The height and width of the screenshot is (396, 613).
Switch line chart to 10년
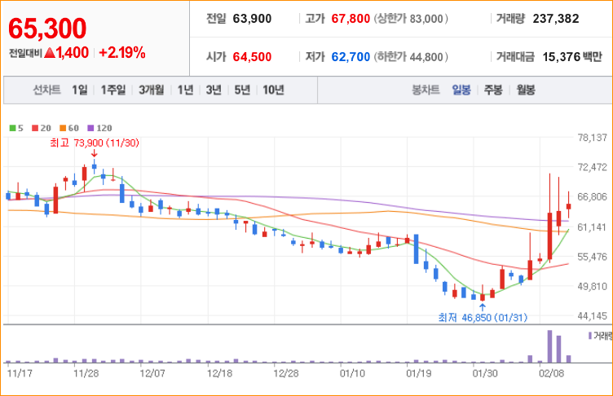click(273, 90)
